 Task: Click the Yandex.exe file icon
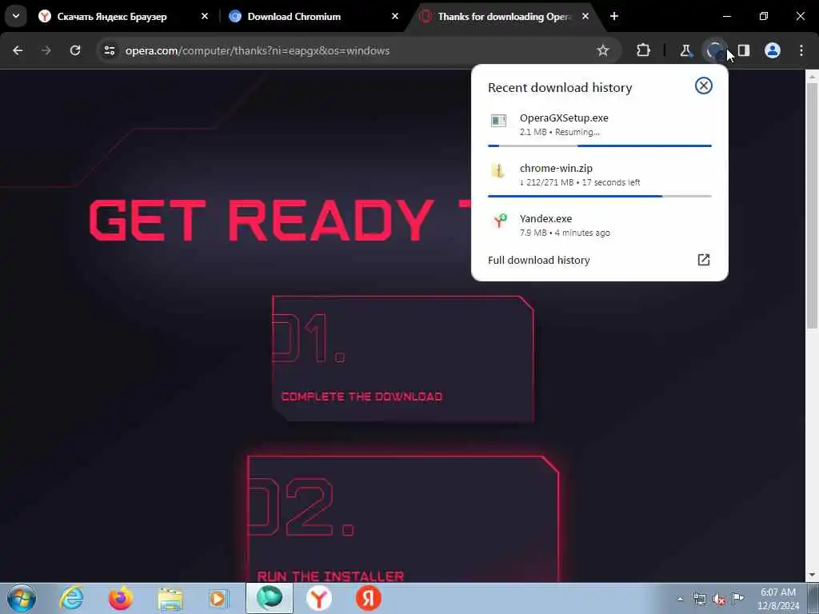(x=499, y=221)
